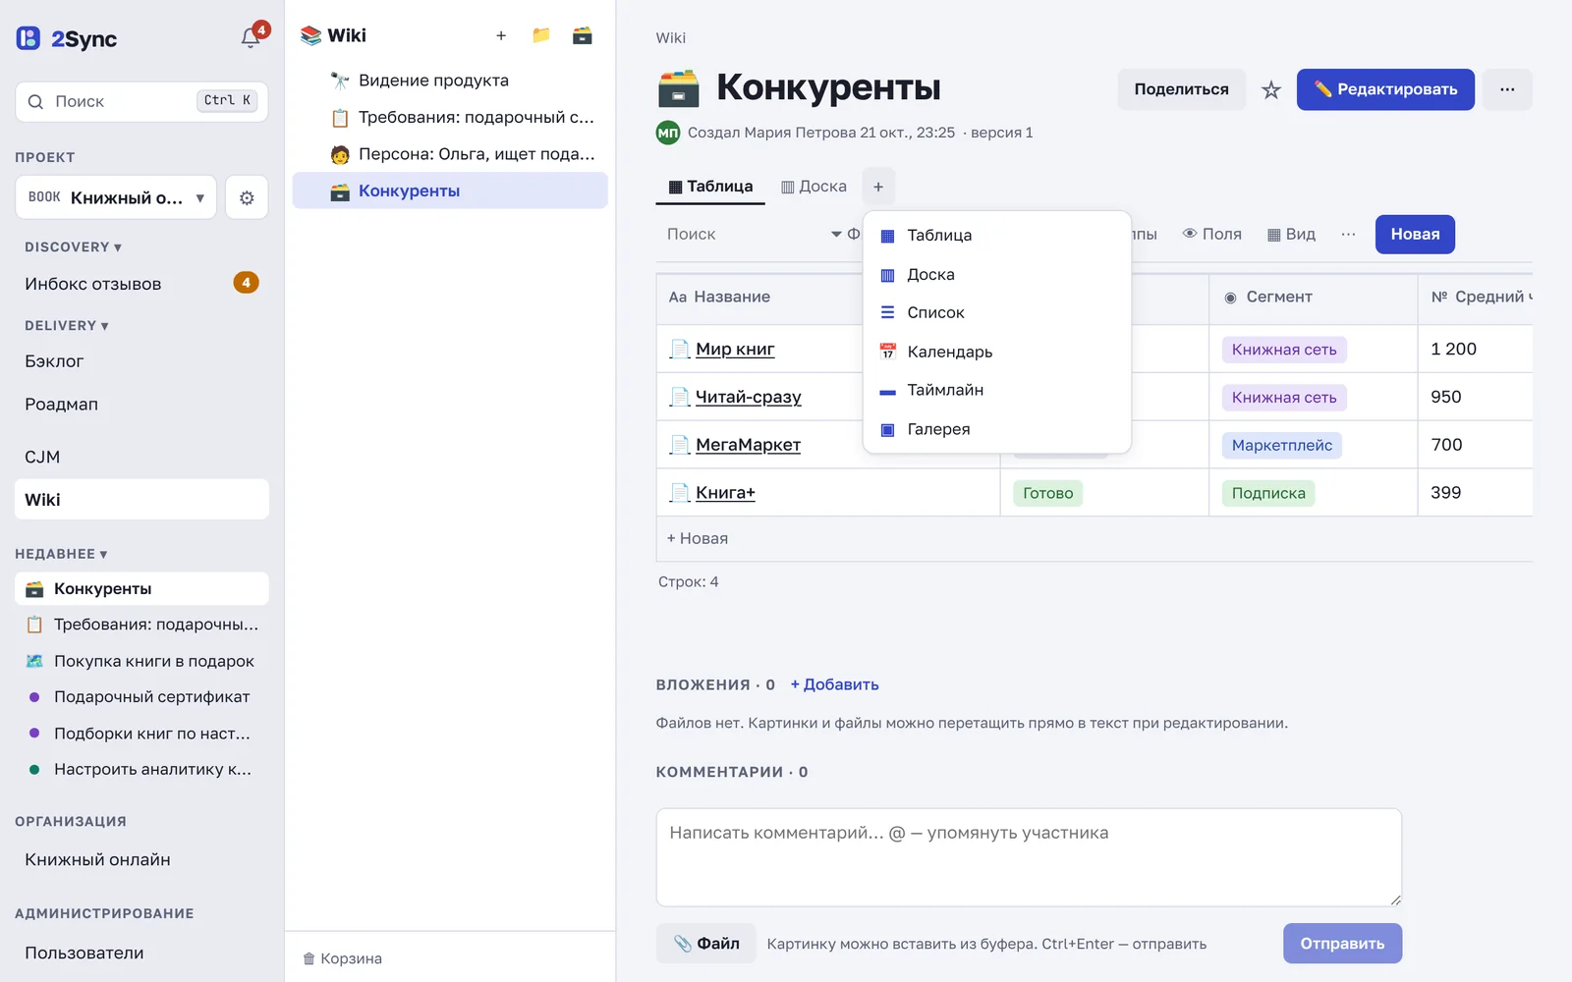Open table toolbar overflow dots
Screen dimensions: 1572x982
1348,234
